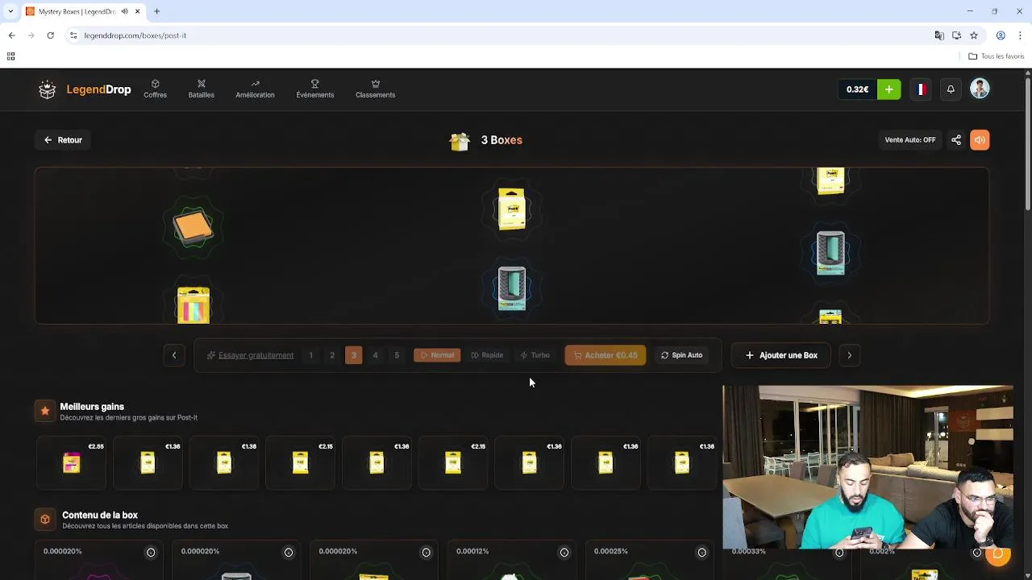Open the Classements page

375,89
